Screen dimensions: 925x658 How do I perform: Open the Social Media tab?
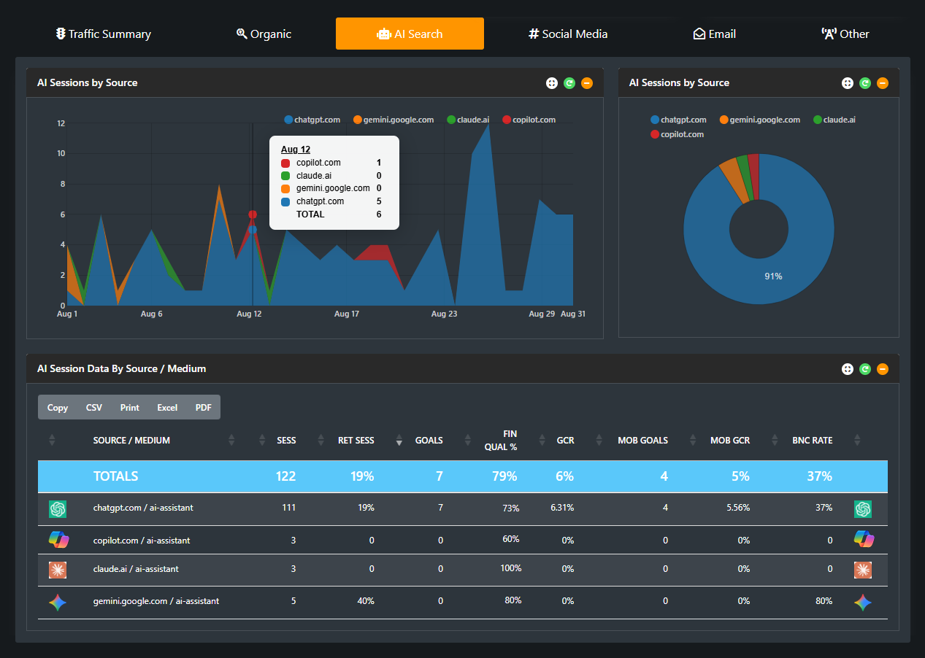pos(568,34)
